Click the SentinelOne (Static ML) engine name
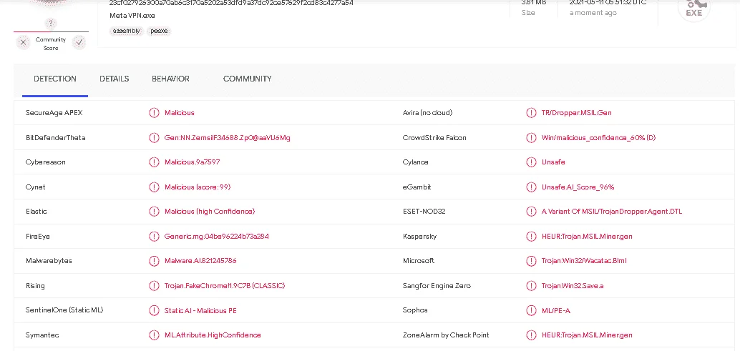The height and width of the screenshot is (351, 740). [x=64, y=310]
